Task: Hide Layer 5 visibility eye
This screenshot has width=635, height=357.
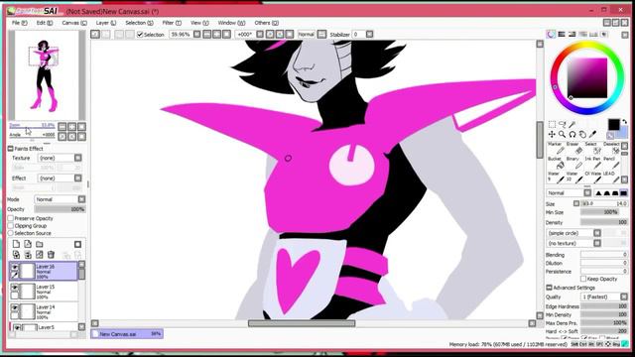Action: click(17, 327)
